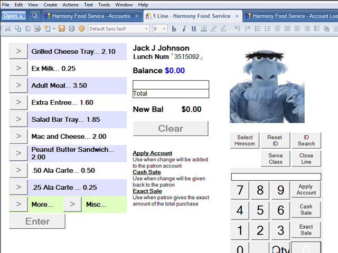Add .50 Ala Carte with arrow button
Screen dimensions: 338x253
(18, 170)
